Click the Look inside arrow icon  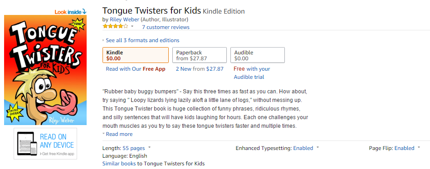(x=84, y=12)
